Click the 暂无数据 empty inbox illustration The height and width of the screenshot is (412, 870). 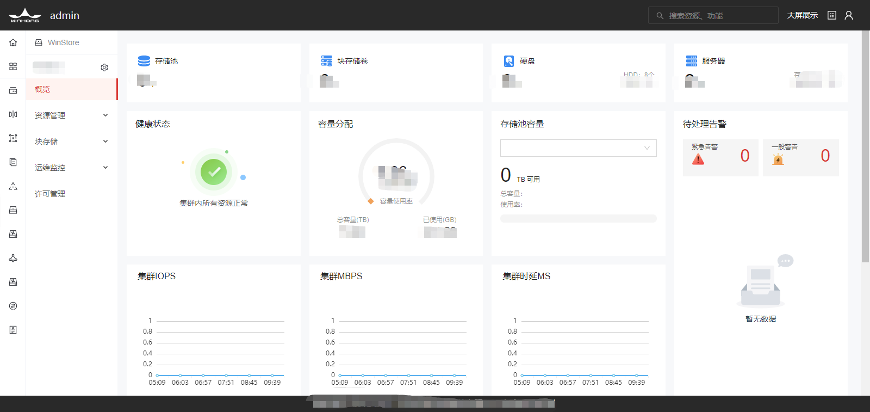pyautogui.click(x=765, y=280)
